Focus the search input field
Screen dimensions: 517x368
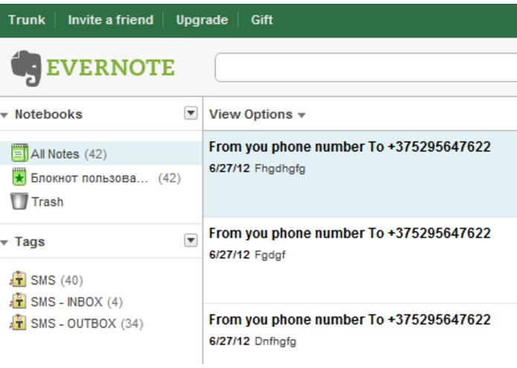pyautogui.click(x=366, y=67)
